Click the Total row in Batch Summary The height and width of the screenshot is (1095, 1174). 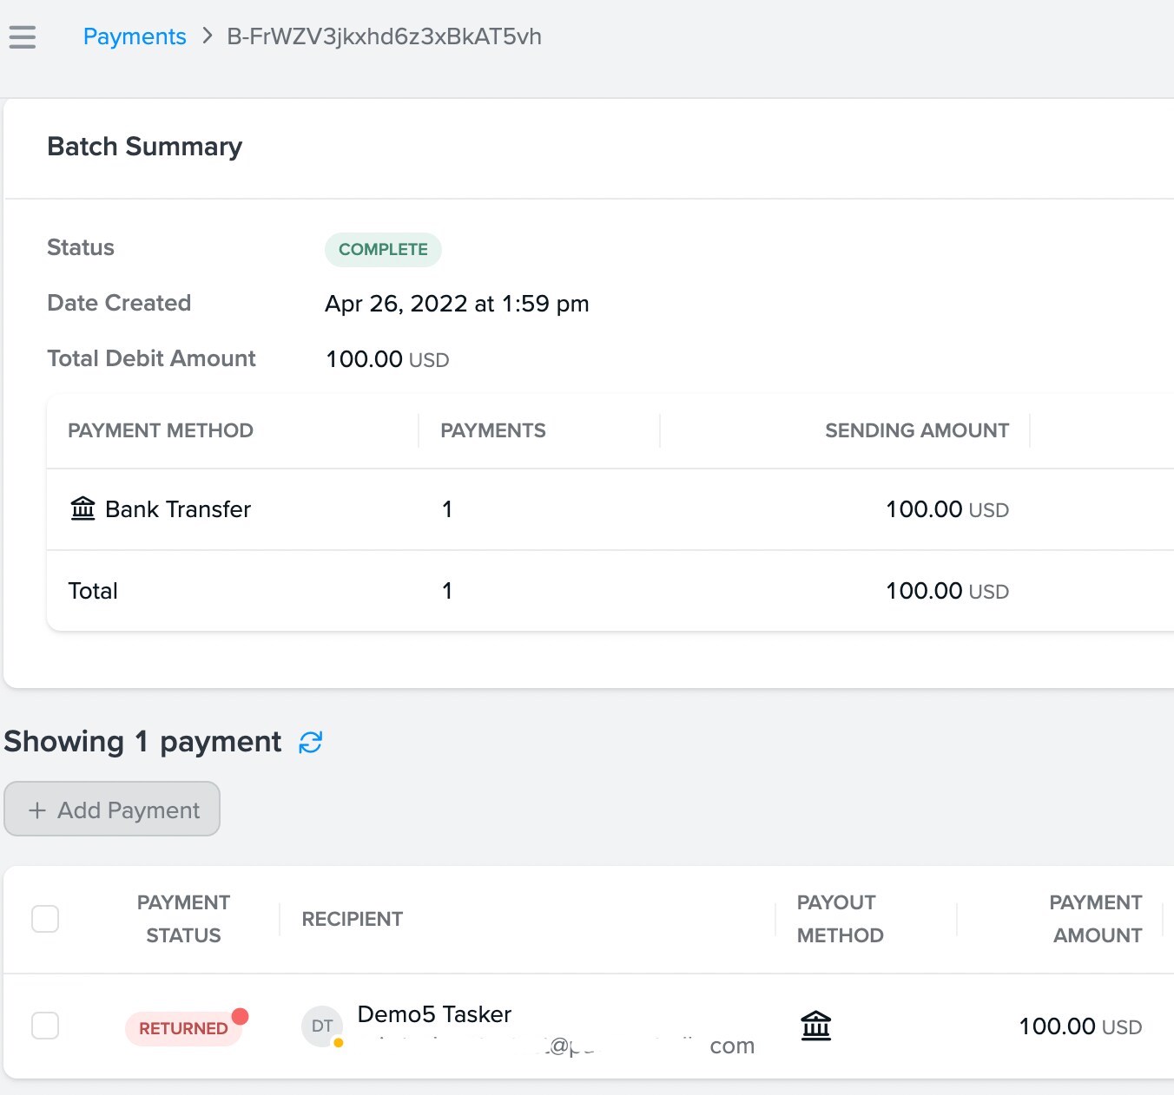click(92, 591)
